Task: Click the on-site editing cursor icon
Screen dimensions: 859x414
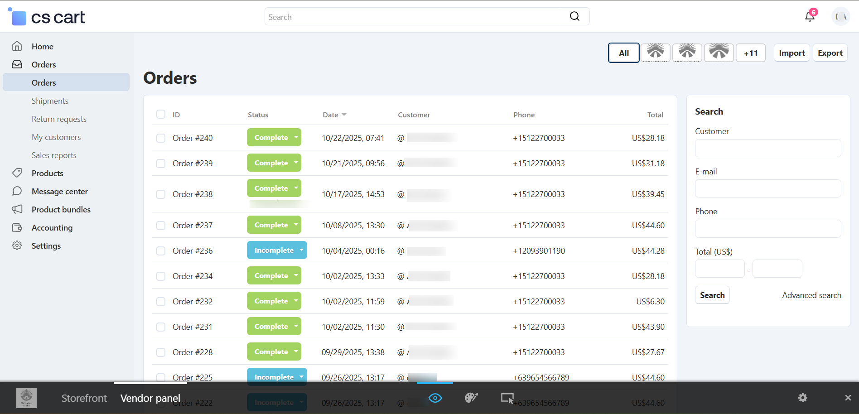Action: tap(507, 398)
